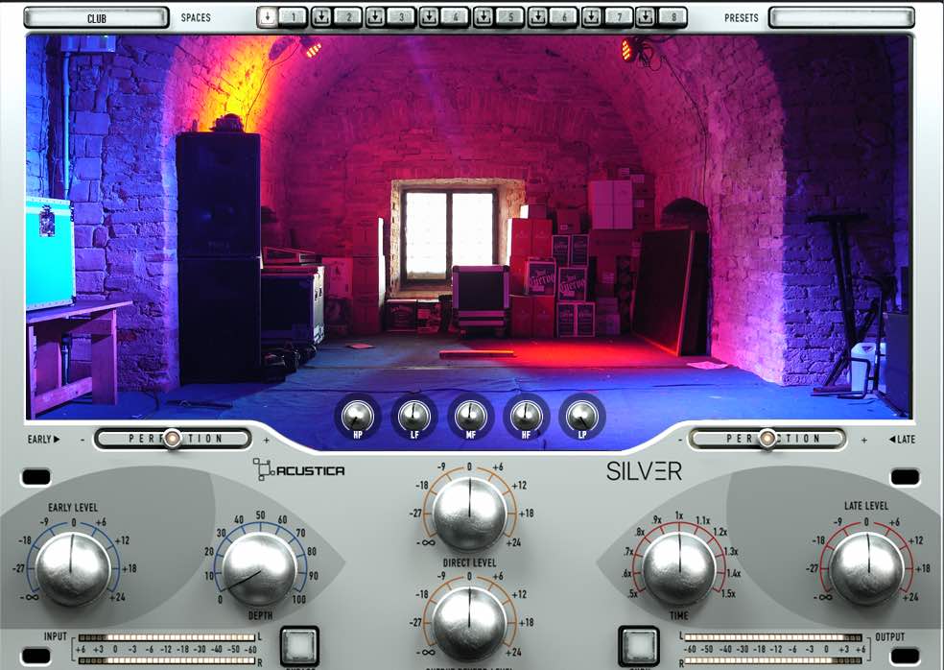Click the 'LATE LEVEL' label

[x=866, y=506]
